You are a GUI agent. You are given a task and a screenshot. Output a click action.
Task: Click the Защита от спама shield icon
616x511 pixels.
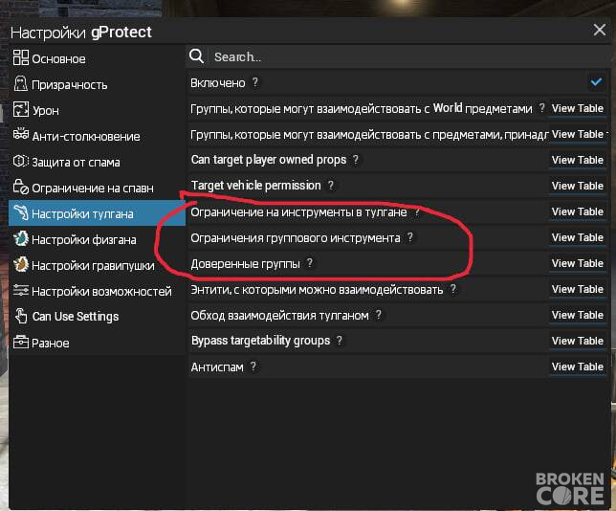[21, 161]
